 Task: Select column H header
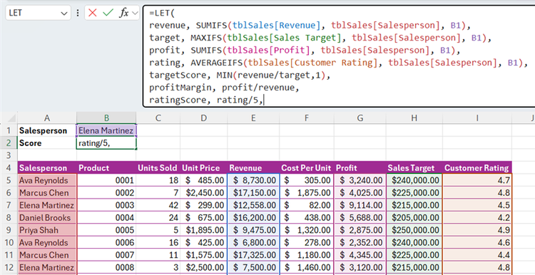[x=414, y=118]
